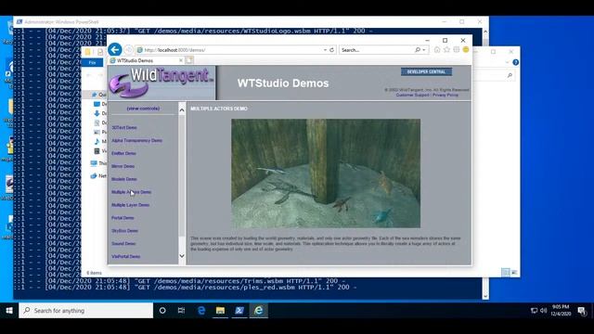Select the WTStudio Demos browser tab

(146, 60)
